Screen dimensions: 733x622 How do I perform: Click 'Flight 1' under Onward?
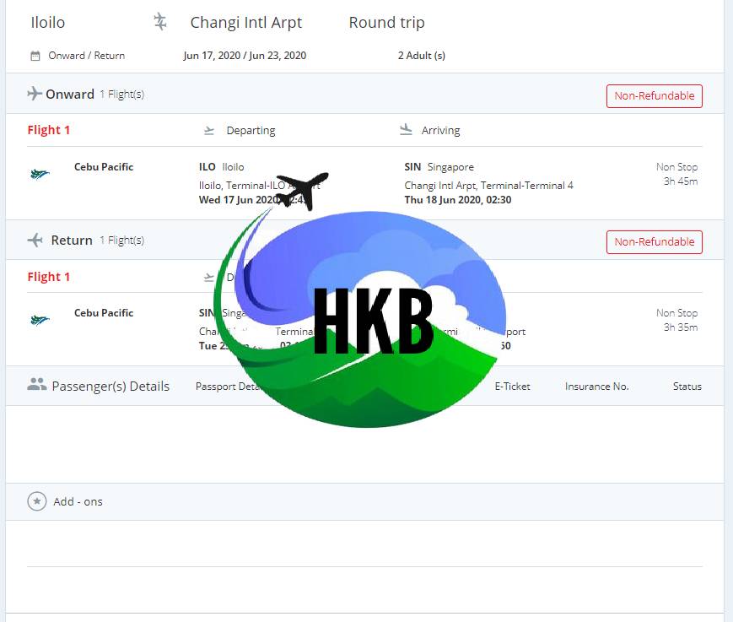pos(49,130)
